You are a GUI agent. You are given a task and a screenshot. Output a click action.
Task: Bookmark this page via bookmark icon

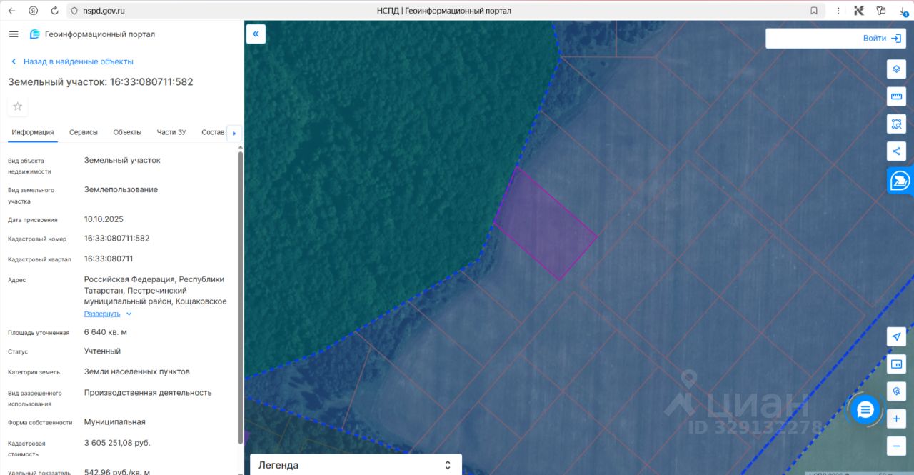(814, 11)
